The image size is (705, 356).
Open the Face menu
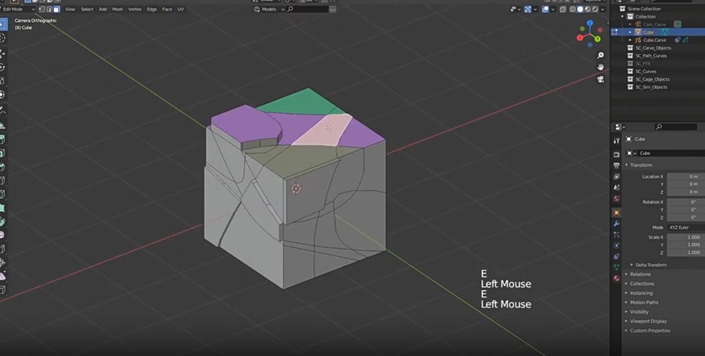click(x=167, y=9)
